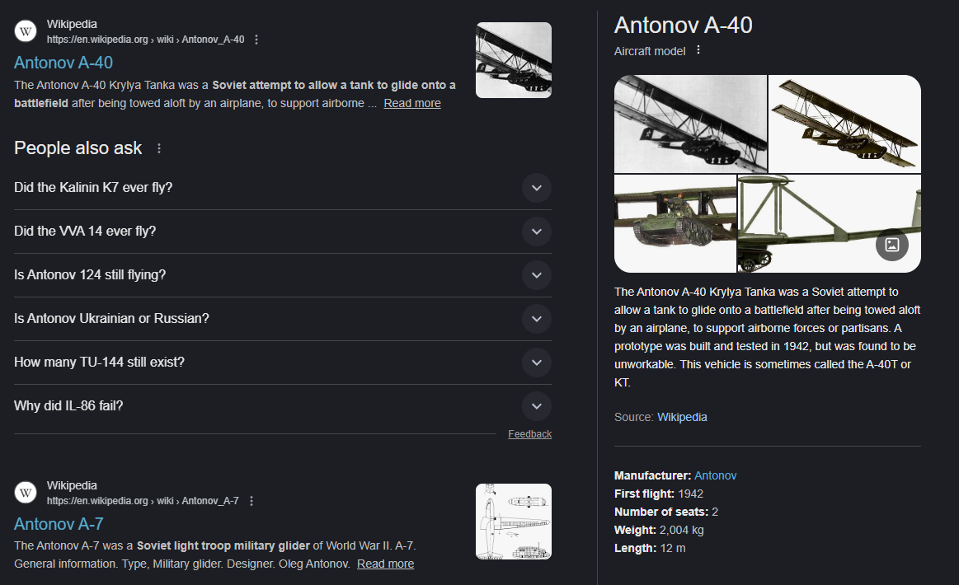Viewport: 959px width, 585px height.
Task: Open the three-dot menu beside the Antonov_A-7 URL
Action: 252,501
